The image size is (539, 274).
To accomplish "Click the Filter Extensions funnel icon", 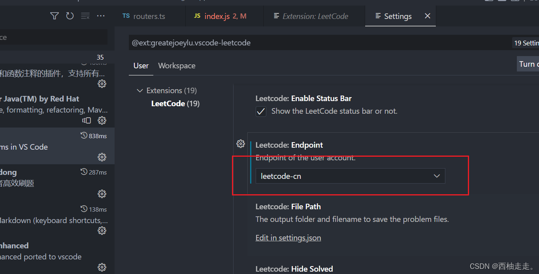I will [x=54, y=16].
